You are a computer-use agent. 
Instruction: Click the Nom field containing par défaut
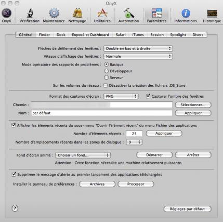[101, 113]
